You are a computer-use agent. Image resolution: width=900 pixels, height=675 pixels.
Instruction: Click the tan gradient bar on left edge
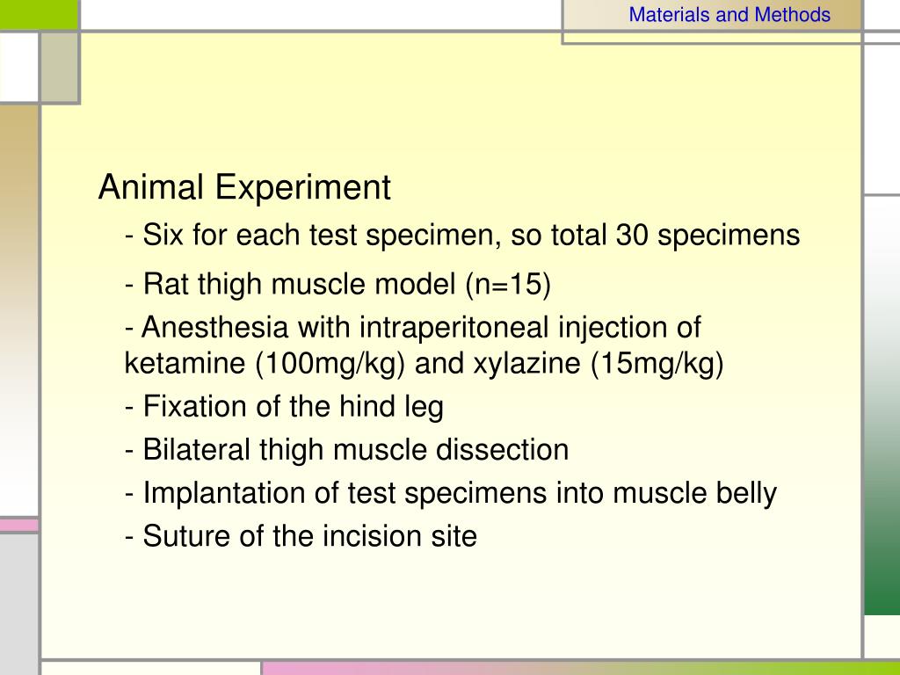coord(18,310)
